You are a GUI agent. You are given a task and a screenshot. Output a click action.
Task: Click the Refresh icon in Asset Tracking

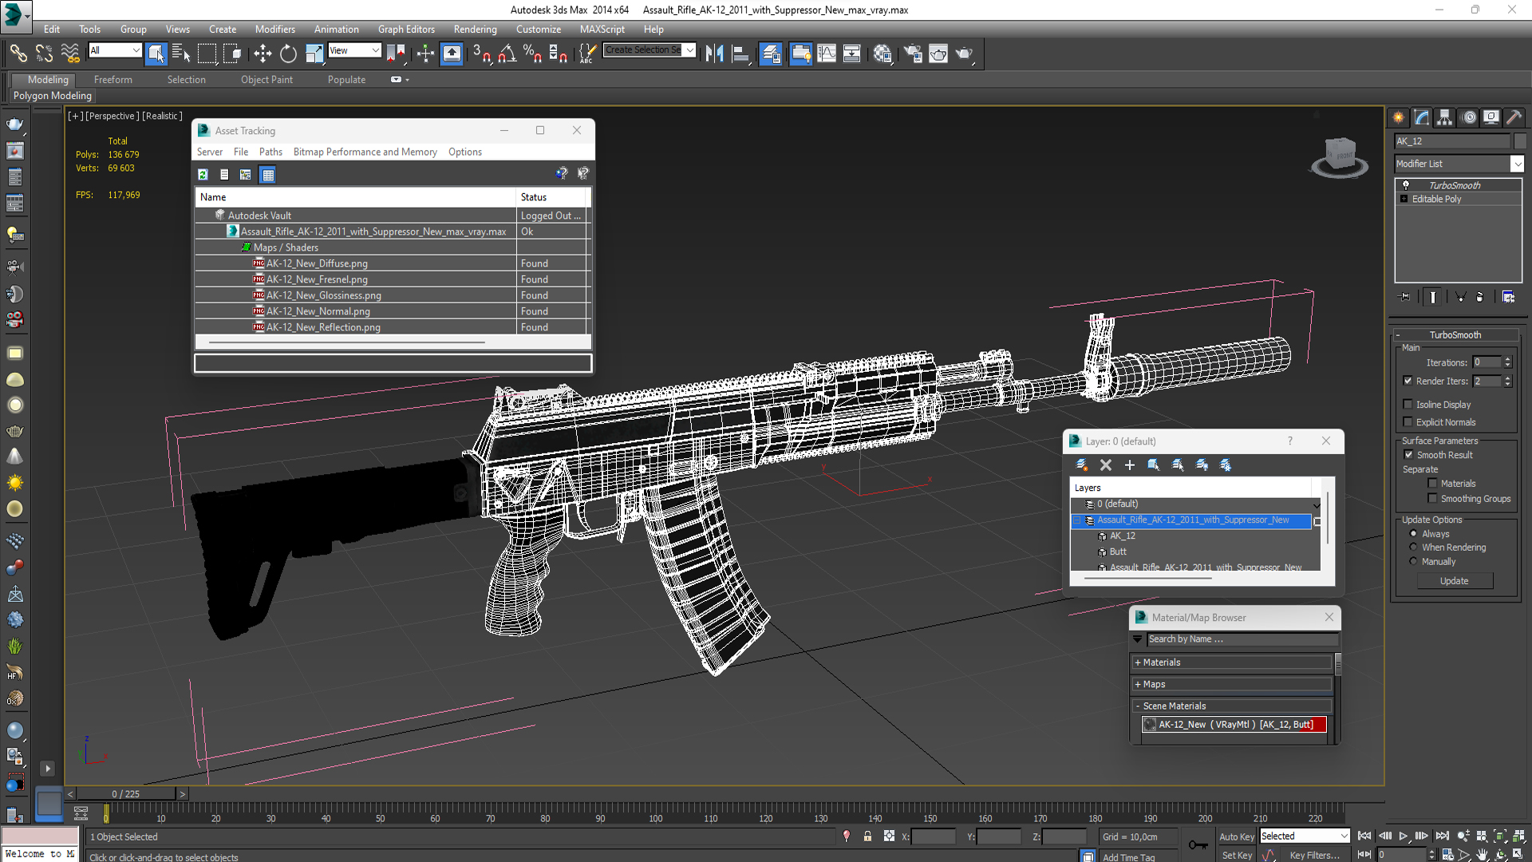tap(203, 174)
